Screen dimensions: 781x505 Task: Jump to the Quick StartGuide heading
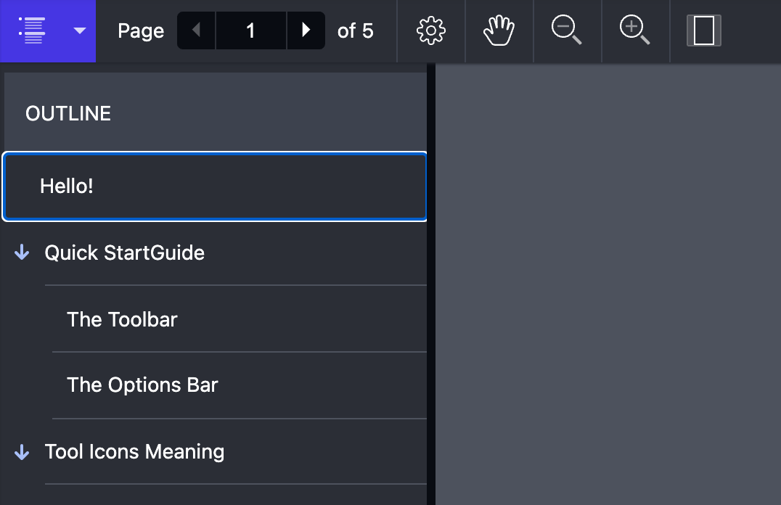[125, 253]
